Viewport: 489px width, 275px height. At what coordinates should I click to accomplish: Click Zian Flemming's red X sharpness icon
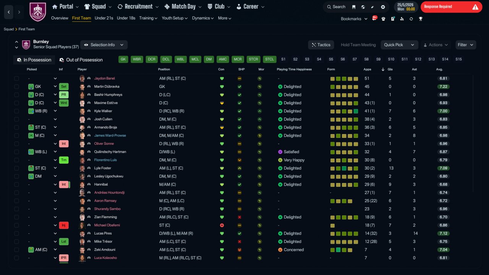(x=240, y=217)
